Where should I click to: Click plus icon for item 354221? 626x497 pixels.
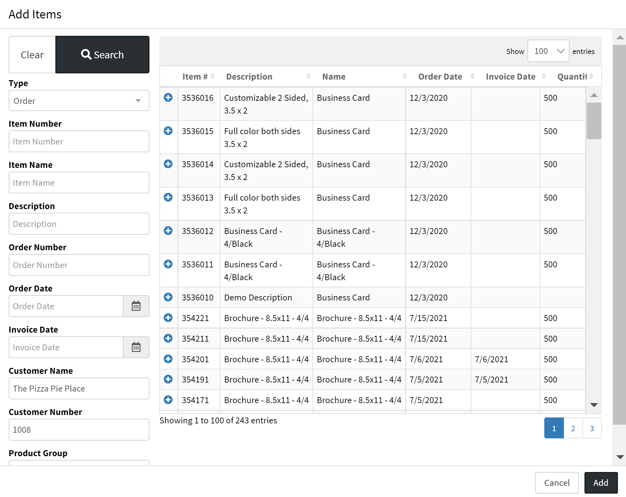tap(168, 318)
